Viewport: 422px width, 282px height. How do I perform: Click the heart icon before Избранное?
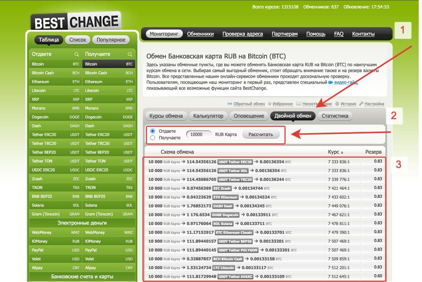pyautogui.click(x=270, y=104)
